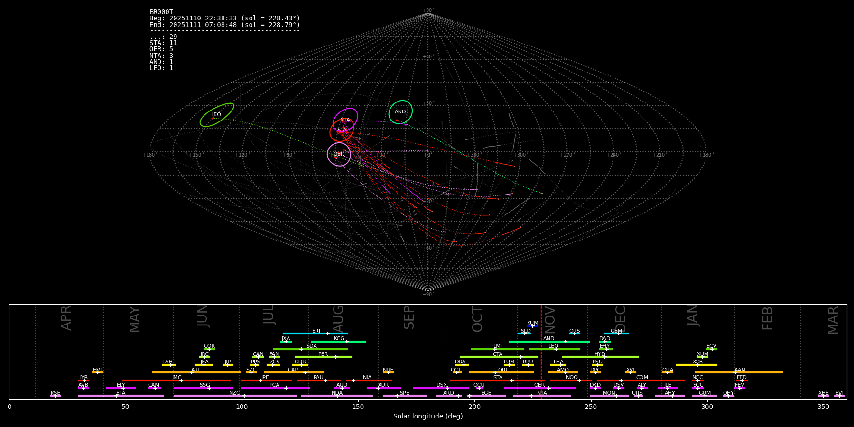Click the SDA shower label in the timeline
Image resolution: width=854 pixels, height=427 pixels.
click(x=312, y=346)
